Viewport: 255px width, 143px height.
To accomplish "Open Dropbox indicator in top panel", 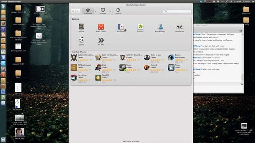I will pyautogui.click(x=218, y=2).
